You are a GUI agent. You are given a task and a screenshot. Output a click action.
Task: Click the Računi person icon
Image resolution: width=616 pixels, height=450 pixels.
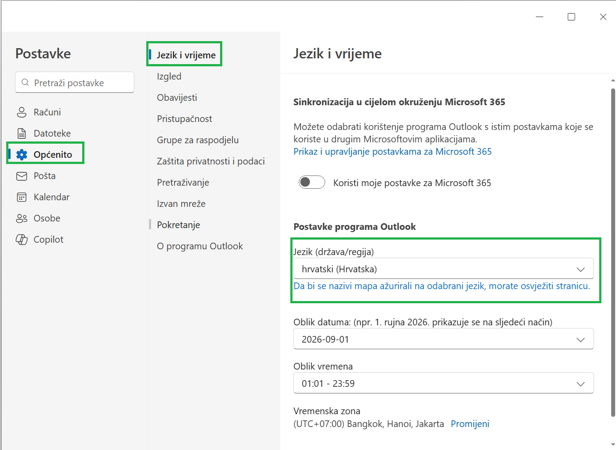click(x=22, y=112)
